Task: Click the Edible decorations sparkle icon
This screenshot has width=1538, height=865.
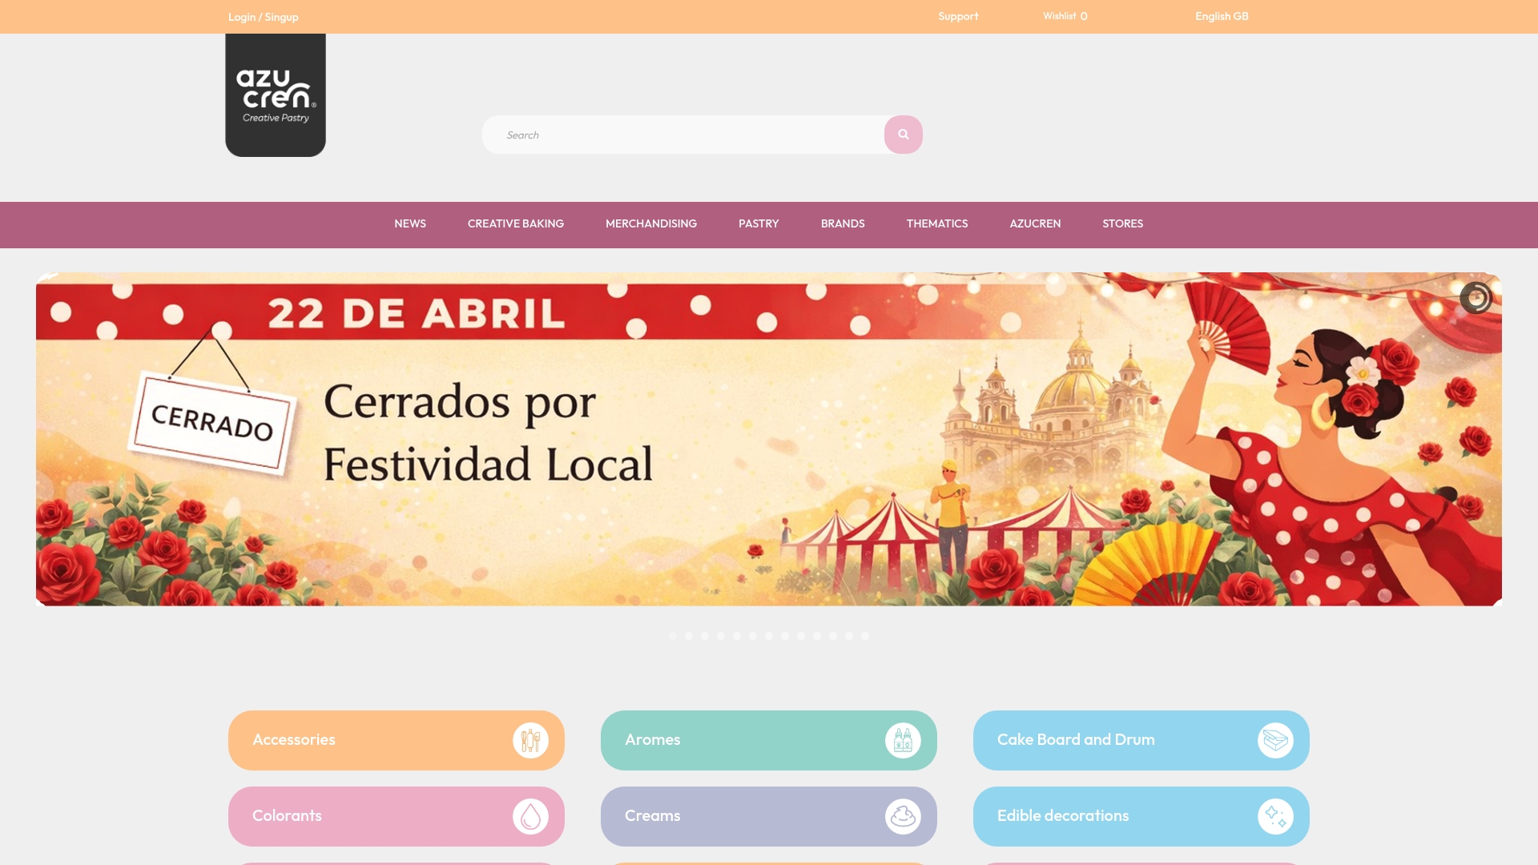Action: pos(1275,815)
